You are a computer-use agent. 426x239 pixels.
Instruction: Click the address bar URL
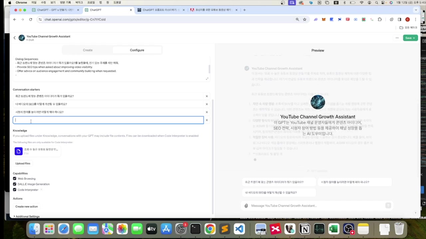click(x=75, y=20)
